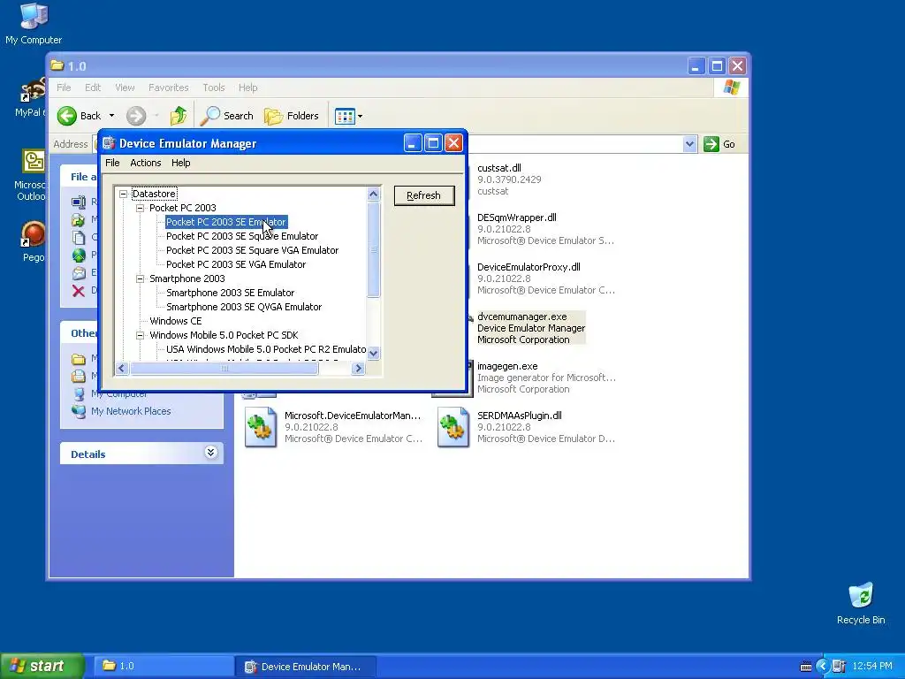The width and height of the screenshot is (905, 679).
Task: Click the tree's vertical scrollbar down arrow
Action: [x=374, y=353]
